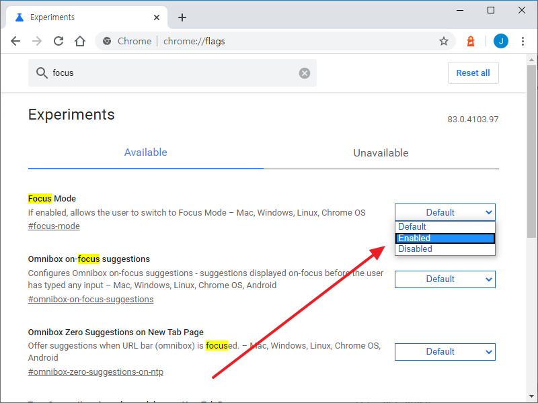The image size is (538, 403).
Task: Click the chrome://flags address bar
Action: pyautogui.click(x=274, y=41)
